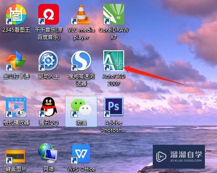Click the "VLC media player" label text
217x173 pixels.
tap(81, 33)
